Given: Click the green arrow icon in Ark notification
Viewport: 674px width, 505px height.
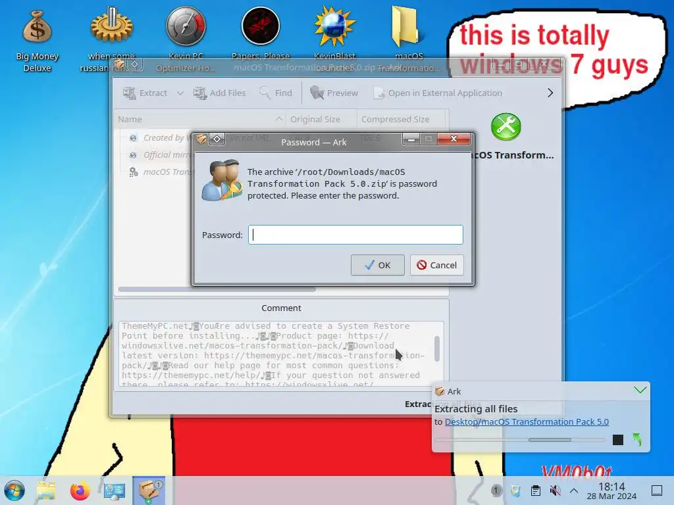Looking at the screenshot, I should click(x=637, y=439).
